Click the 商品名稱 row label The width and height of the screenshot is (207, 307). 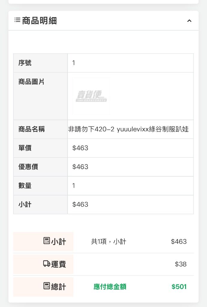[x=31, y=129]
